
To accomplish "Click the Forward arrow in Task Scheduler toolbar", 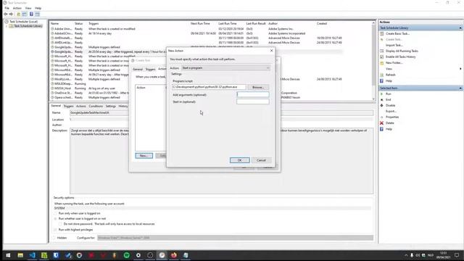I will click(12, 14).
